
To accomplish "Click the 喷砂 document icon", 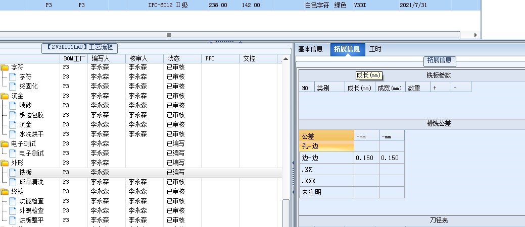I will (x=13, y=106).
